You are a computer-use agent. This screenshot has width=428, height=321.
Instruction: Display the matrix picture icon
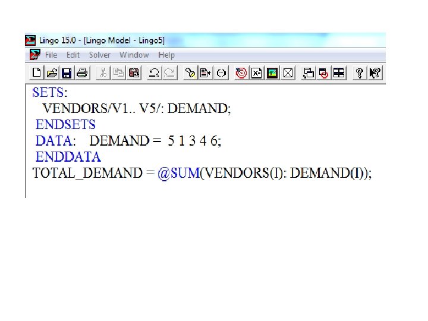[x=272, y=73]
